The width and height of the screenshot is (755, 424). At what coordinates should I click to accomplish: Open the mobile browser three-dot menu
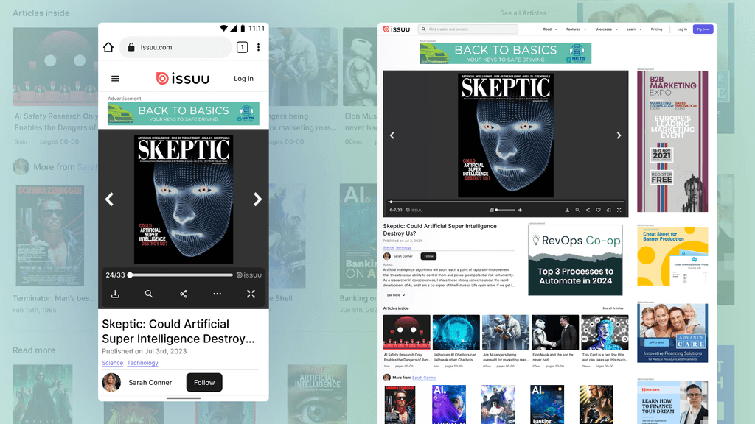pyautogui.click(x=259, y=47)
